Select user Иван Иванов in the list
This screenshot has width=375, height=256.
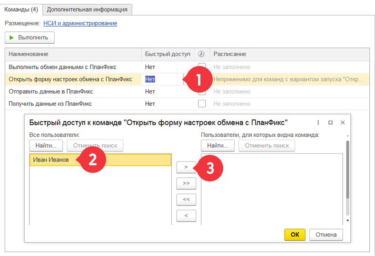[100, 160]
